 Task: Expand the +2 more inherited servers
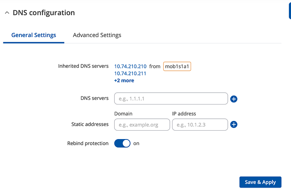point(124,80)
